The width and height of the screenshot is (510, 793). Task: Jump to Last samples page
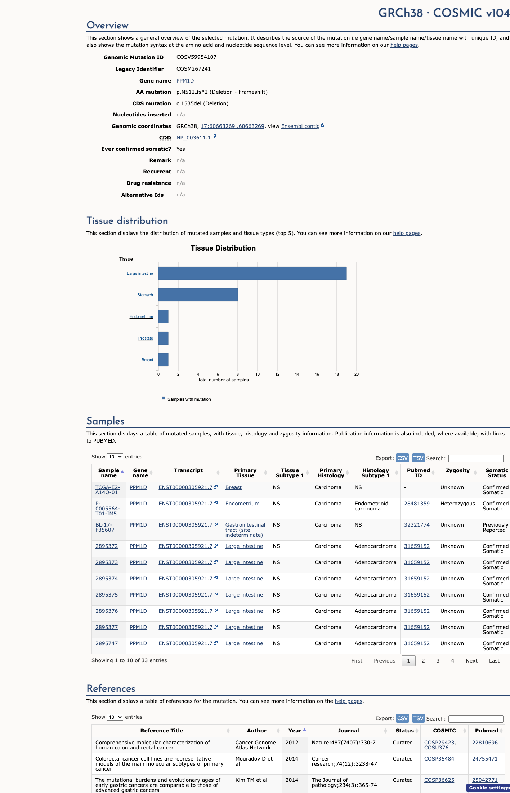click(x=494, y=661)
